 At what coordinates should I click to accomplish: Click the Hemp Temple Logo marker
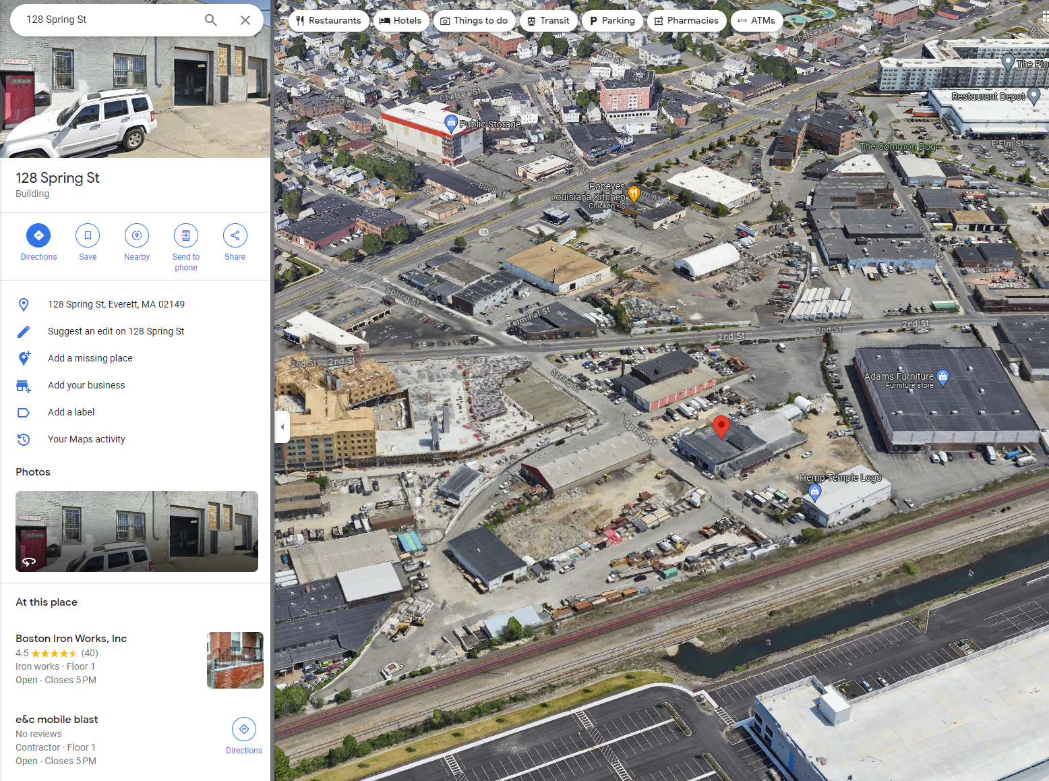coord(814,492)
